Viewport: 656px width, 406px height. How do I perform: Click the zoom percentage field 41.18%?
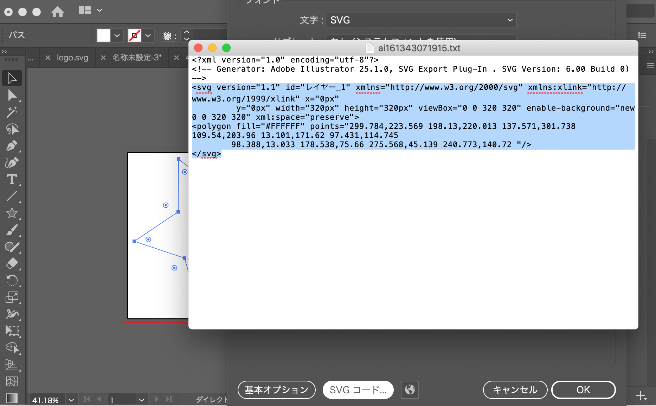(47, 400)
